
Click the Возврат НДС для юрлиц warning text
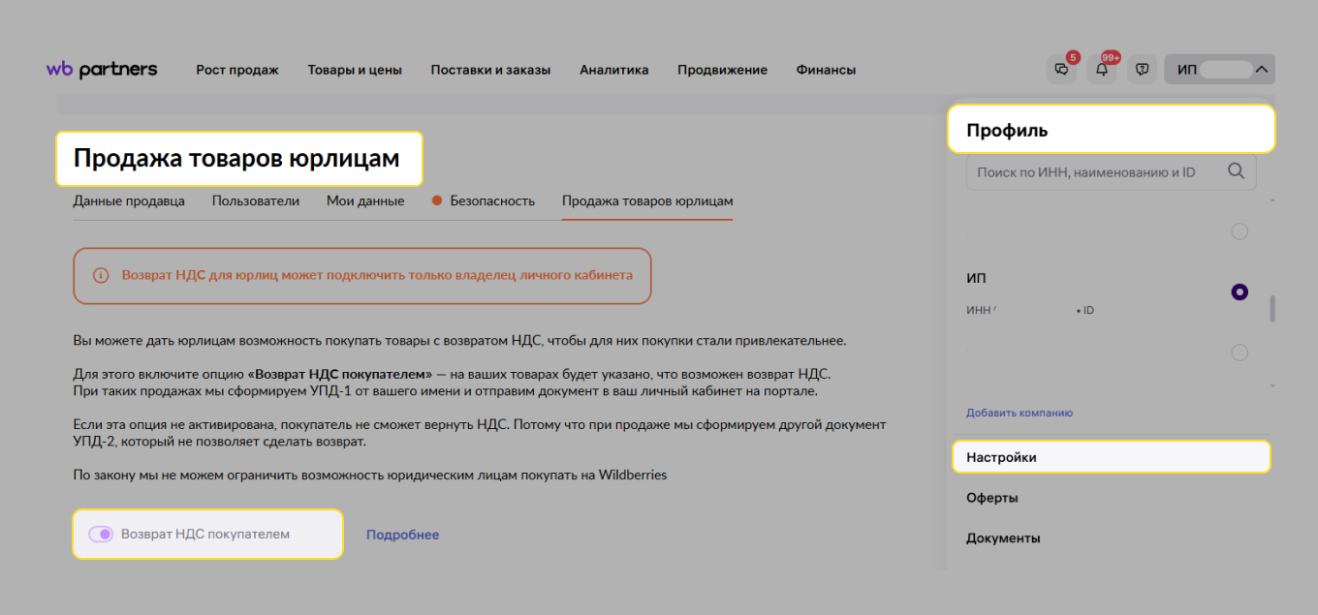[x=377, y=275]
